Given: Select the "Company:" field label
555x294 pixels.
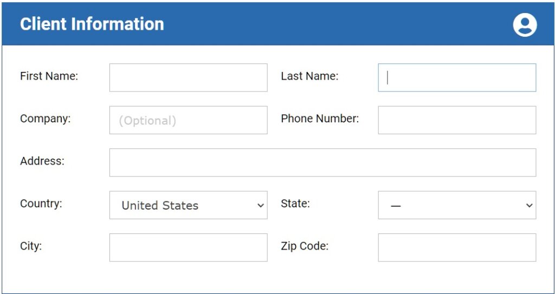Looking at the screenshot, I should click(x=46, y=119).
